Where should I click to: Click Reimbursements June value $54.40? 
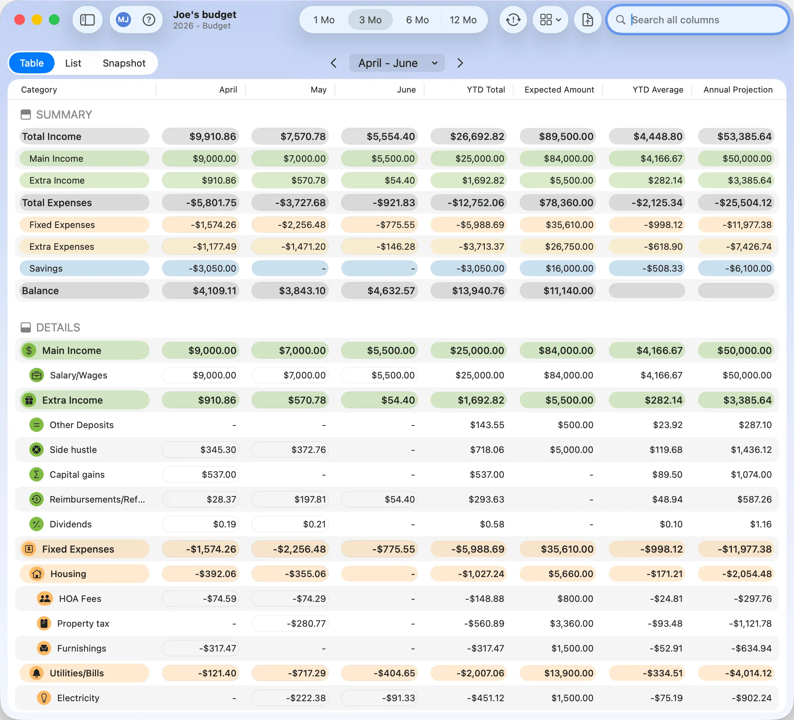[x=379, y=499]
